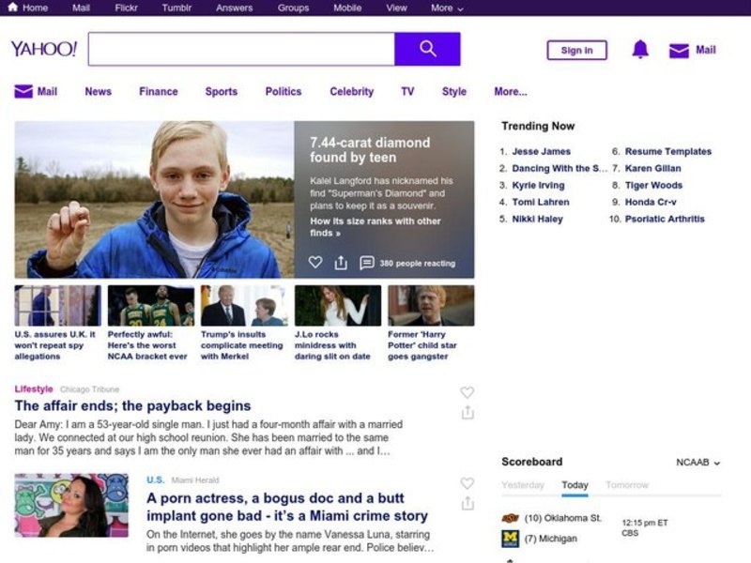751x563 pixels.
Task: Expand the More dropdown in top bar
Action: tap(447, 8)
